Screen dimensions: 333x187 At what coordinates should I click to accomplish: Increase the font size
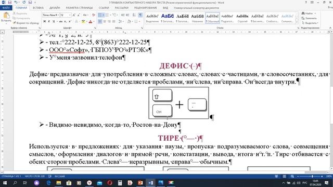(x=74, y=15)
